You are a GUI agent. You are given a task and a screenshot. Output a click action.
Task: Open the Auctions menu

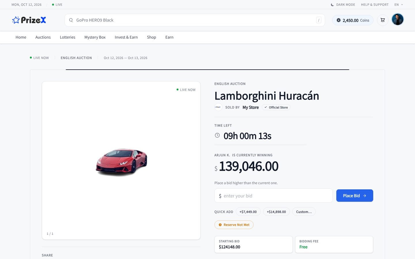(x=43, y=37)
